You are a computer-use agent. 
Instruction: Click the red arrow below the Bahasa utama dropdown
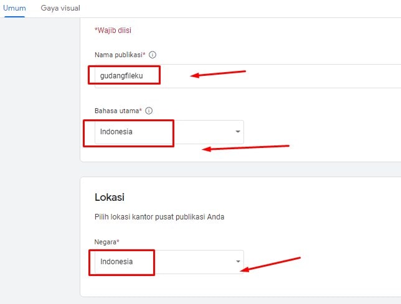point(247,148)
